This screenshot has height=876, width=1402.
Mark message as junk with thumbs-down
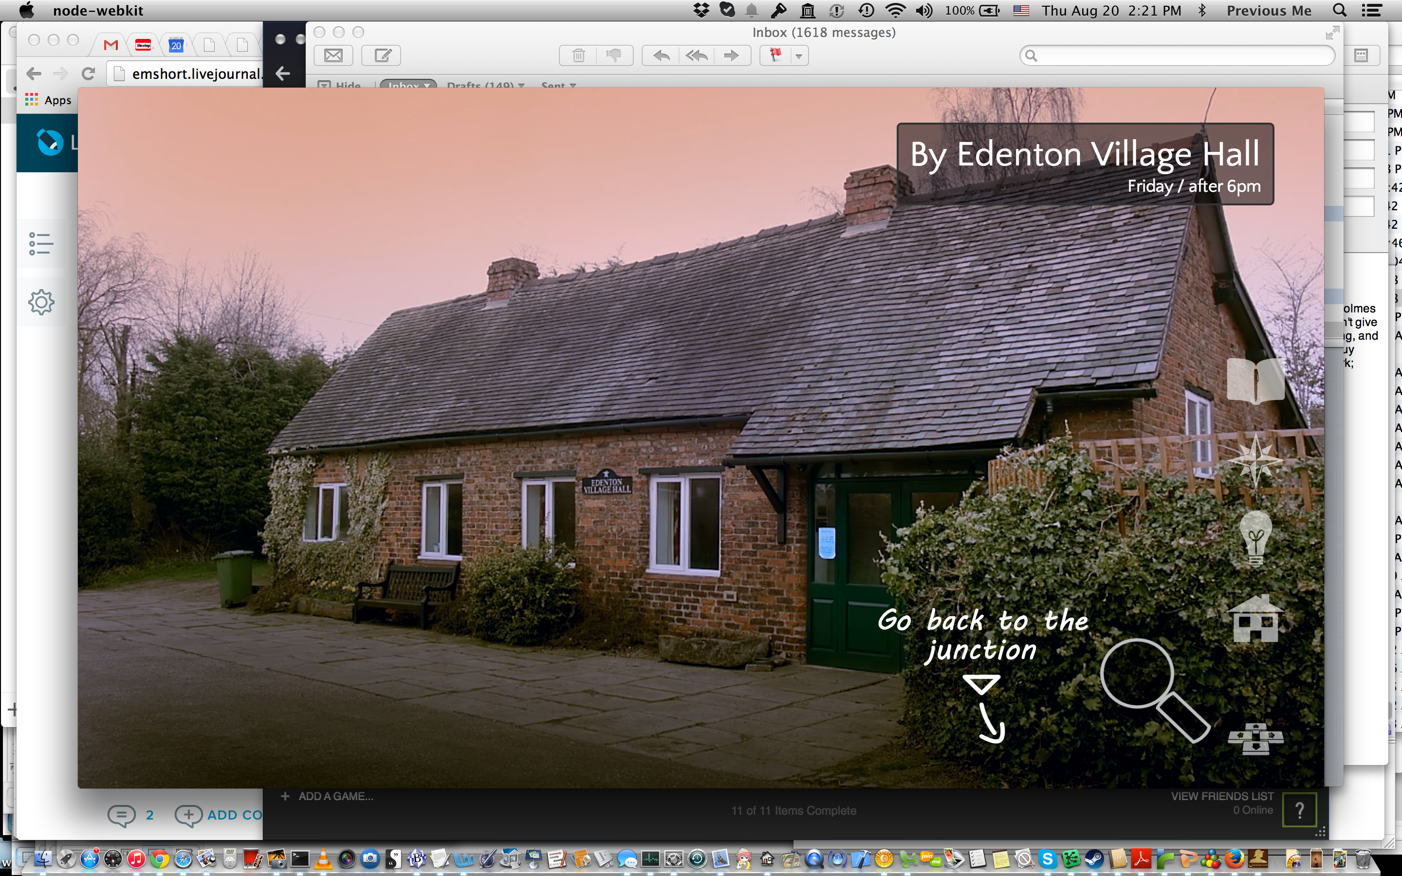tap(613, 55)
